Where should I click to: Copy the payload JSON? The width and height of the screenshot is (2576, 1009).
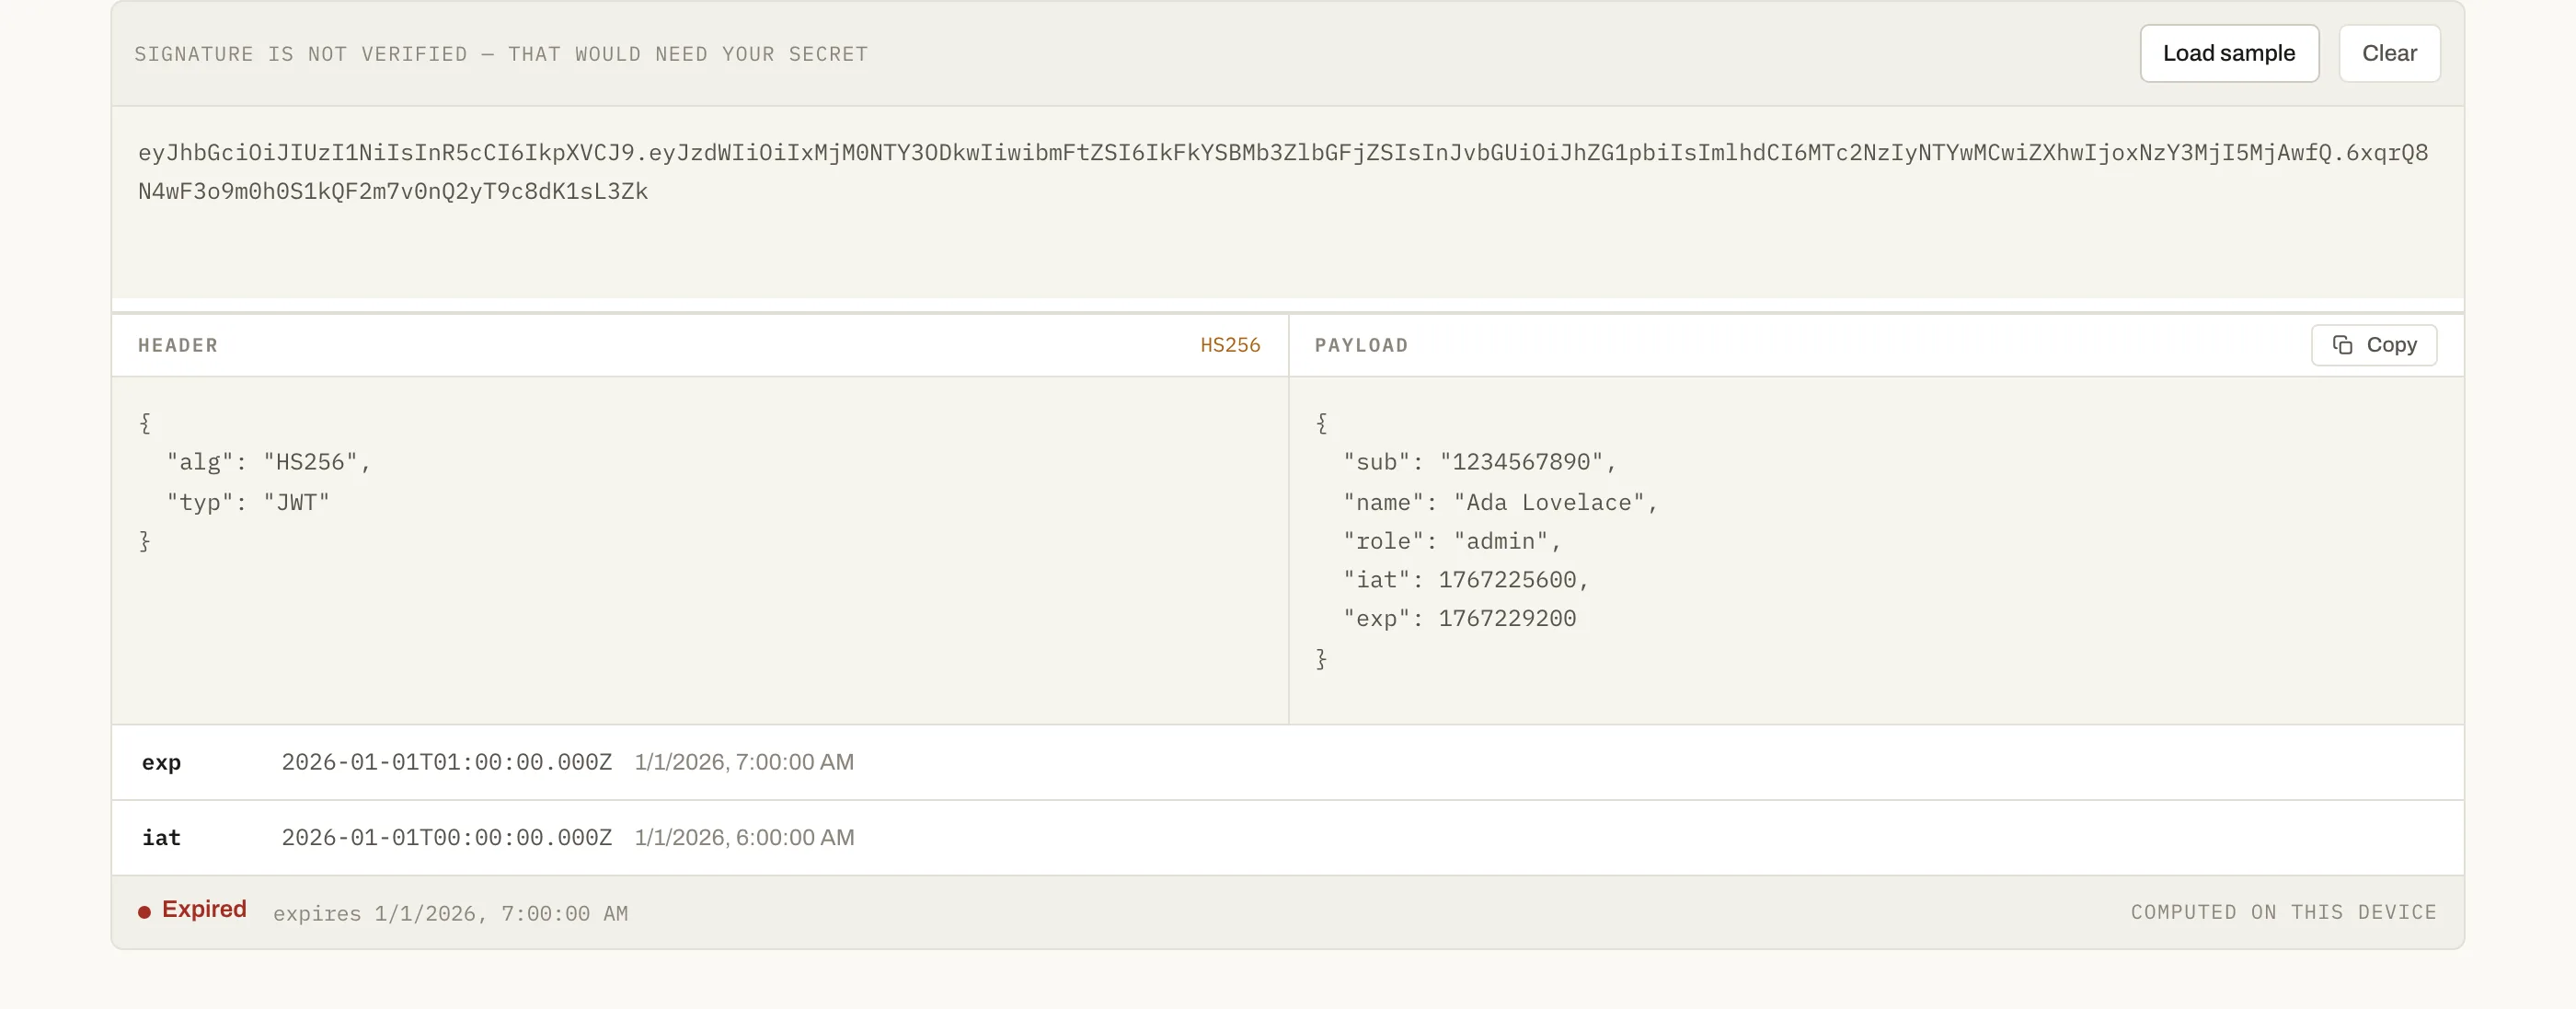pyautogui.click(x=2374, y=344)
